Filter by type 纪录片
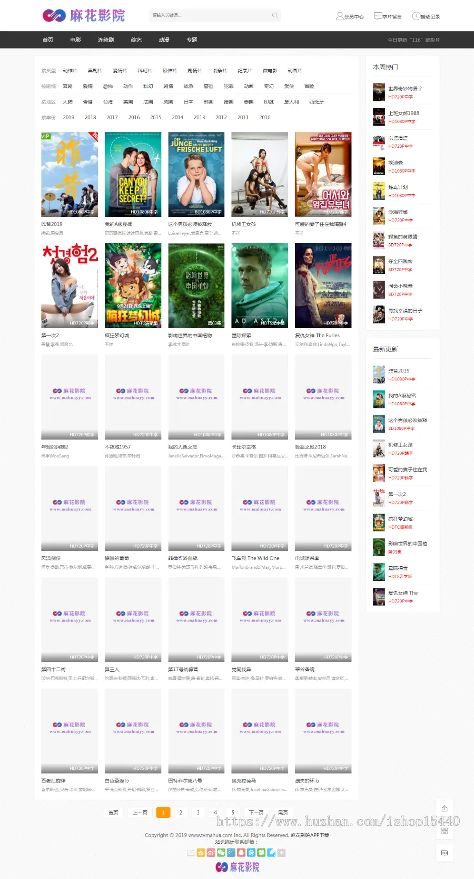 click(x=245, y=71)
